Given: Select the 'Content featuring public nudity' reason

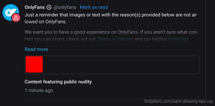Looking at the screenshot, I should coord(58,82).
